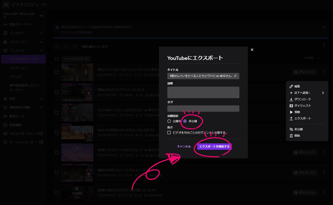The height and width of the screenshot is (205, 333).
Task: Click the クリエイターキャンプ book icon
Action: pos(5,134)
